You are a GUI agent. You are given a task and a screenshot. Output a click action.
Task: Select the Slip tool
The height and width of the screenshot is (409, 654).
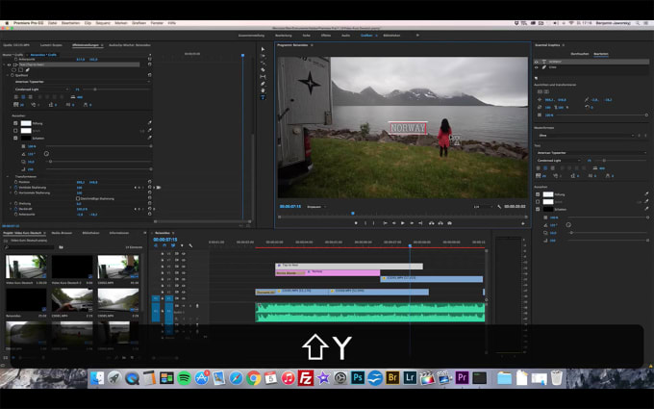[x=263, y=77]
